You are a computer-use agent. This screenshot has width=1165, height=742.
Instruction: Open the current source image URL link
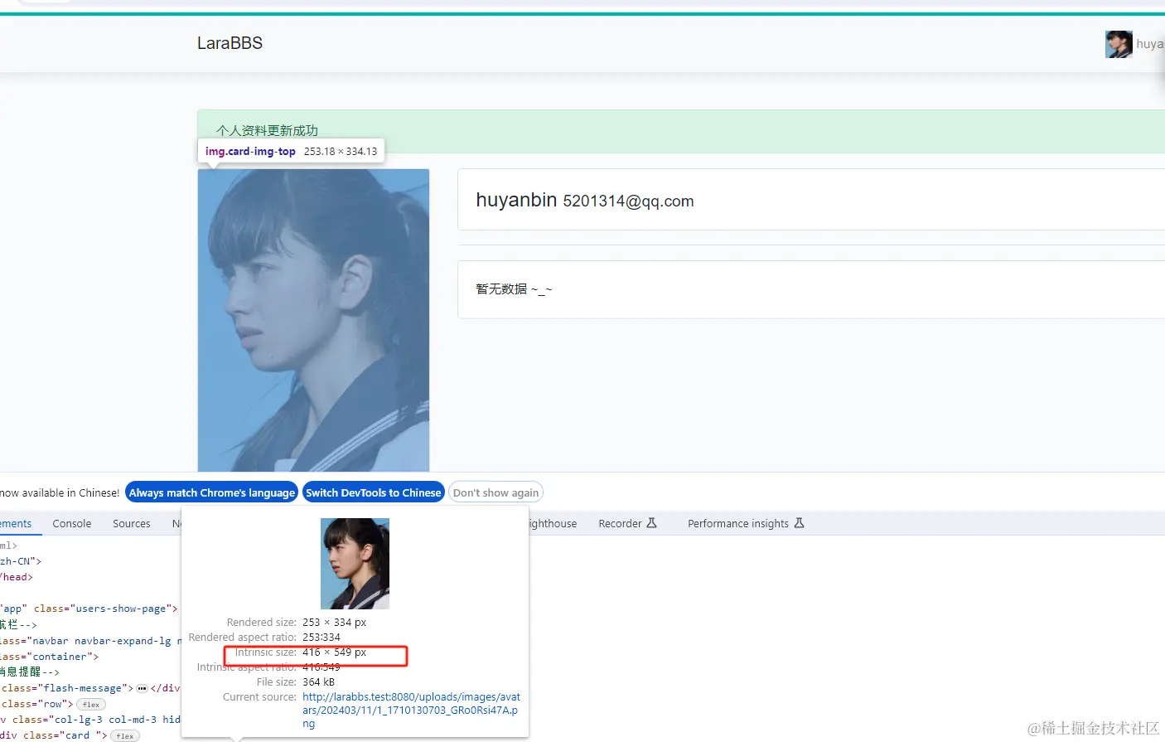(x=412, y=710)
